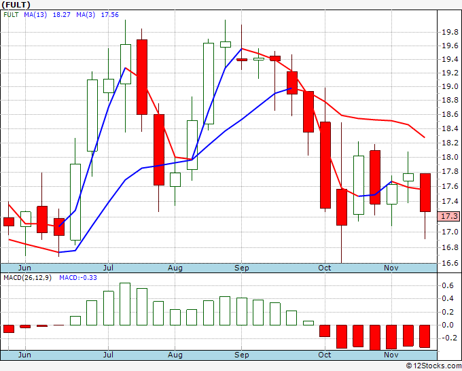The height and width of the screenshot is (371, 462).
Task: Click the 0.4 MACD axis label
Action: [448, 298]
